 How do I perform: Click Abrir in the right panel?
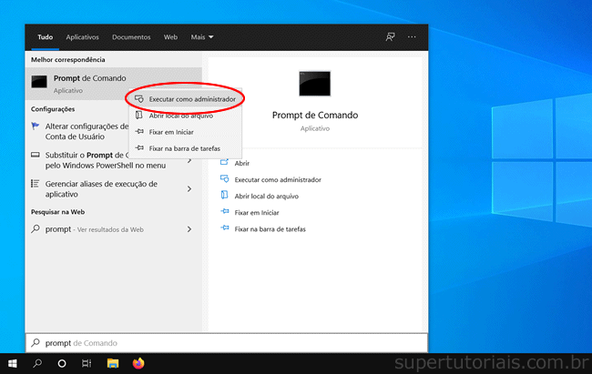click(241, 163)
